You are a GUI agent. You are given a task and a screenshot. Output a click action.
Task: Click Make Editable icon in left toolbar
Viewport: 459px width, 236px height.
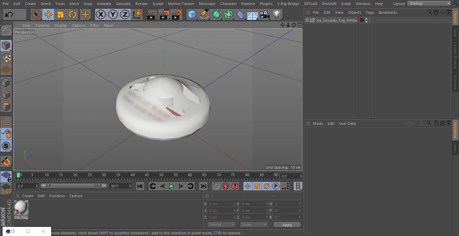point(6,31)
